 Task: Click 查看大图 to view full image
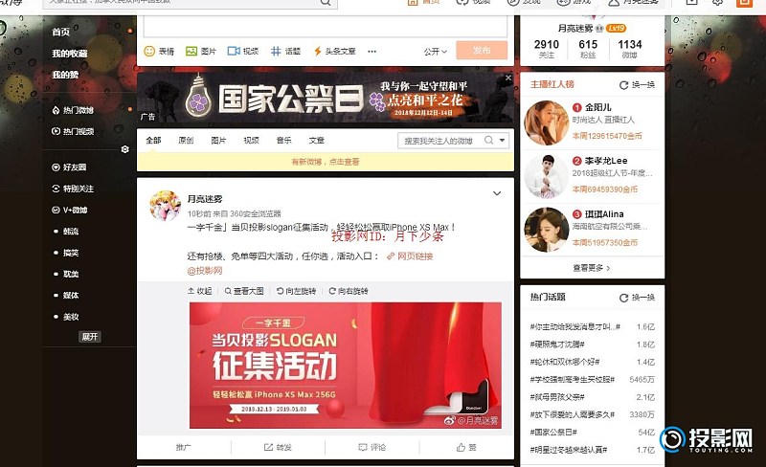pos(244,291)
